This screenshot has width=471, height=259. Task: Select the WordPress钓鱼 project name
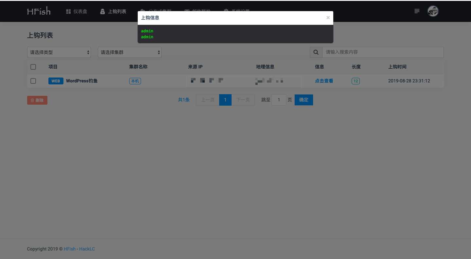tap(82, 81)
